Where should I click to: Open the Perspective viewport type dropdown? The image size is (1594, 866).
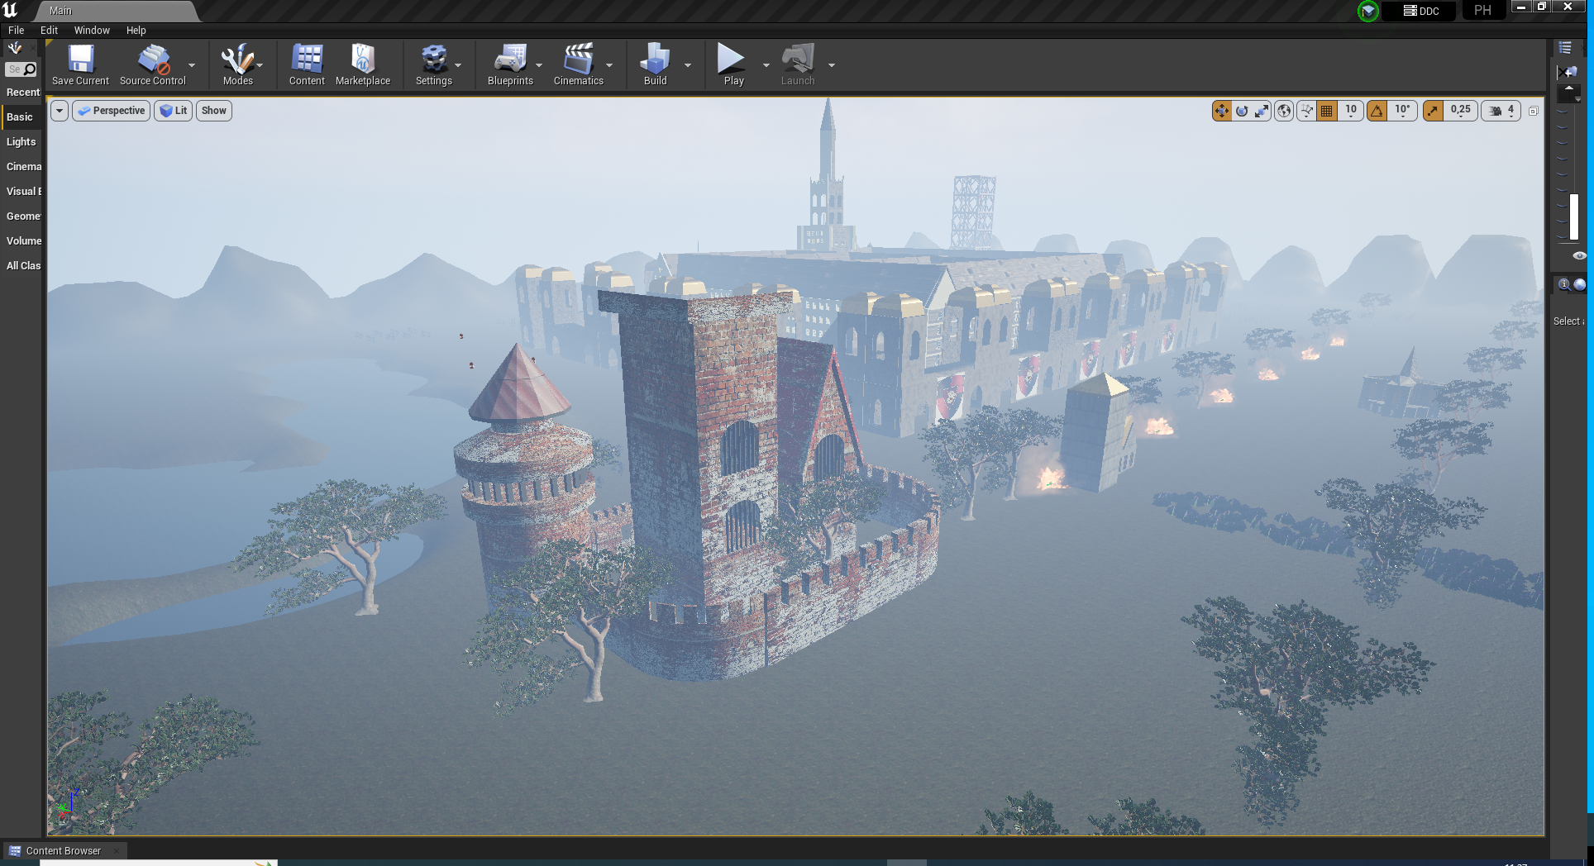[112, 111]
